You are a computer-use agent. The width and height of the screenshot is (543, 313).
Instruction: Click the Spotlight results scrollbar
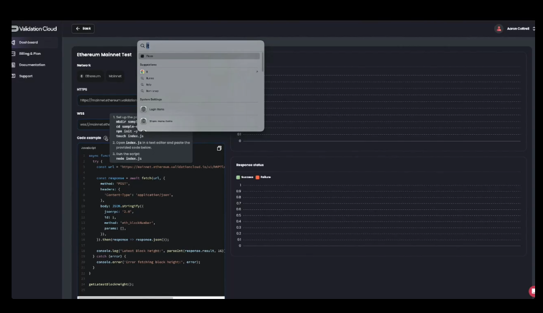coord(263,62)
